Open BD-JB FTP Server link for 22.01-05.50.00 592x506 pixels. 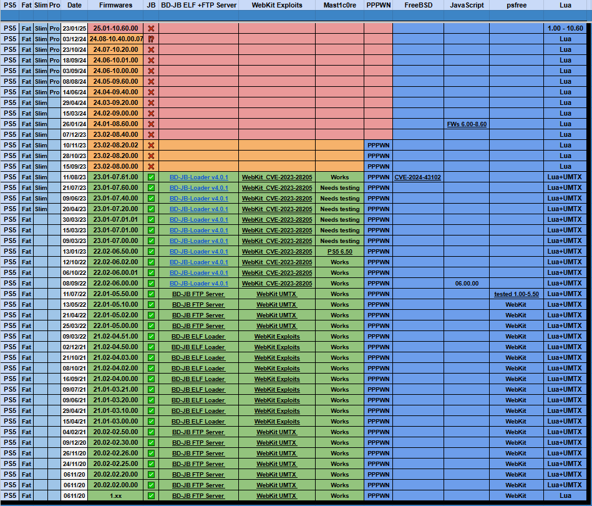198,294
